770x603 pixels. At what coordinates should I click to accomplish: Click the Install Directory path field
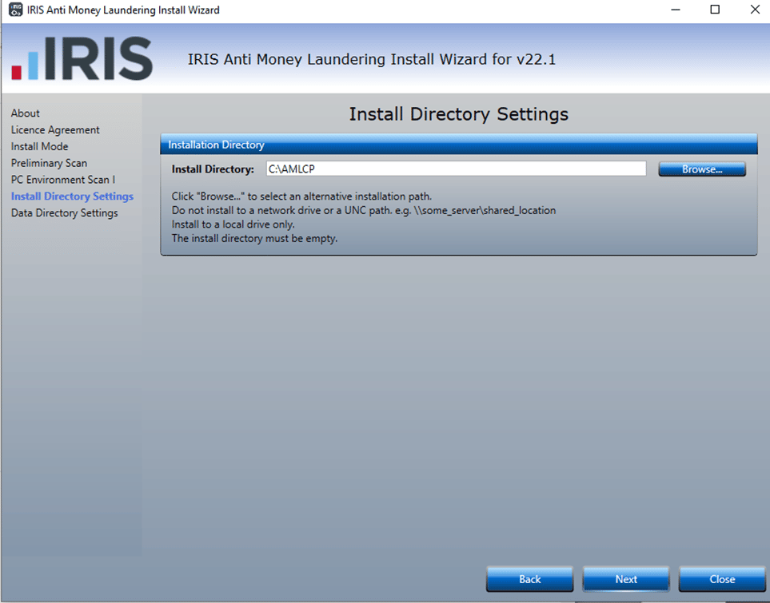(x=457, y=169)
